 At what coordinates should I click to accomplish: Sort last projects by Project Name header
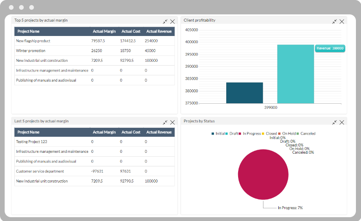point(28,133)
